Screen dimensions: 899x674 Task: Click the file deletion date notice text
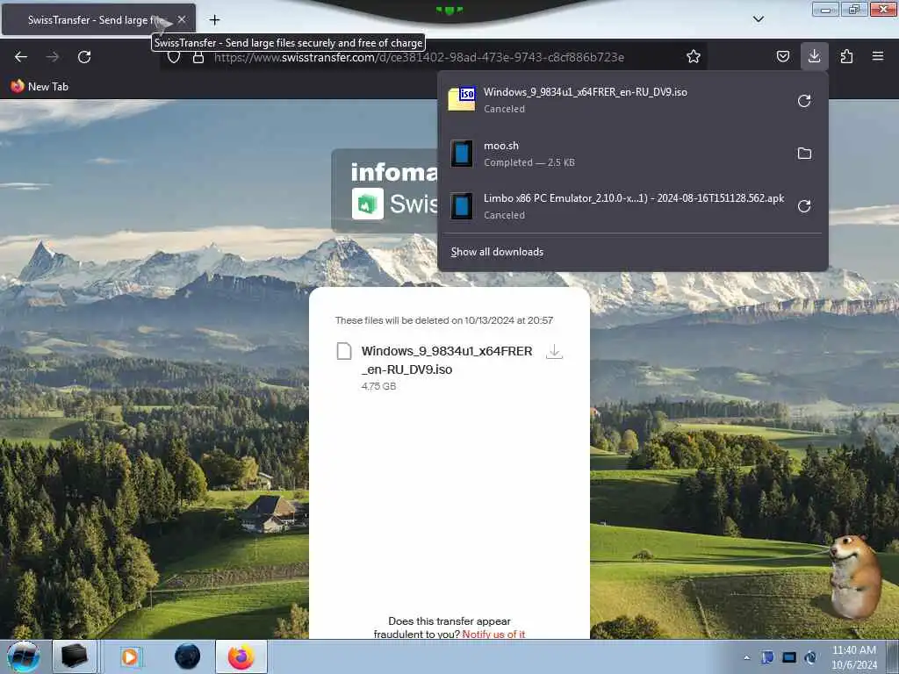443,320
